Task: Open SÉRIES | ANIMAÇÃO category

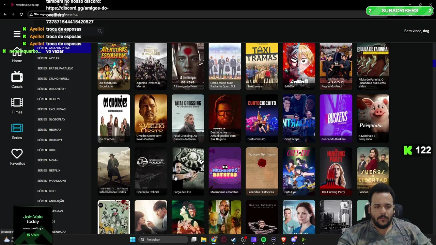Action: tap(51, 201)
